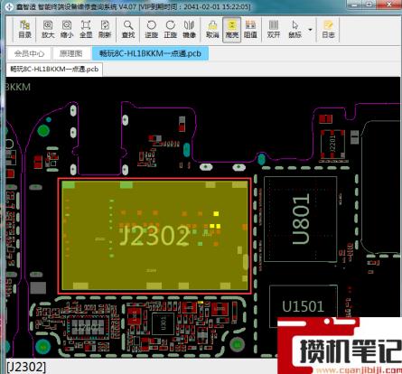This screenshot has width=402, height=374.
Task: Open dual view with 双开
Action: click(274, 30)
